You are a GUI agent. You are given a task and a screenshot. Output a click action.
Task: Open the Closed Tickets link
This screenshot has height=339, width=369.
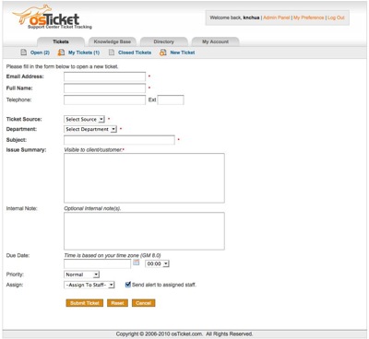[x=135, y=53]
